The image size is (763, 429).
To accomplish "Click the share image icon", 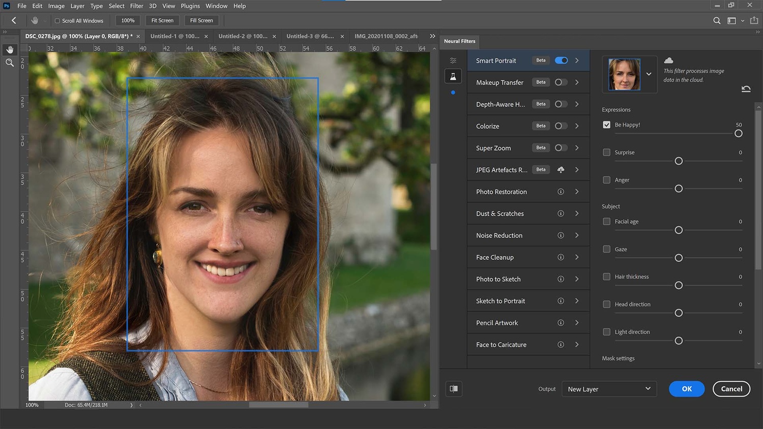I will point(755,20).
